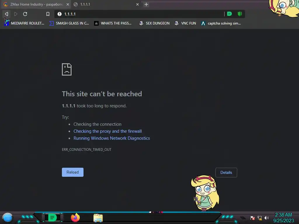Follow the Checking the proxy and the firewall link
299x224 pixels.
(x=107, y=131)
